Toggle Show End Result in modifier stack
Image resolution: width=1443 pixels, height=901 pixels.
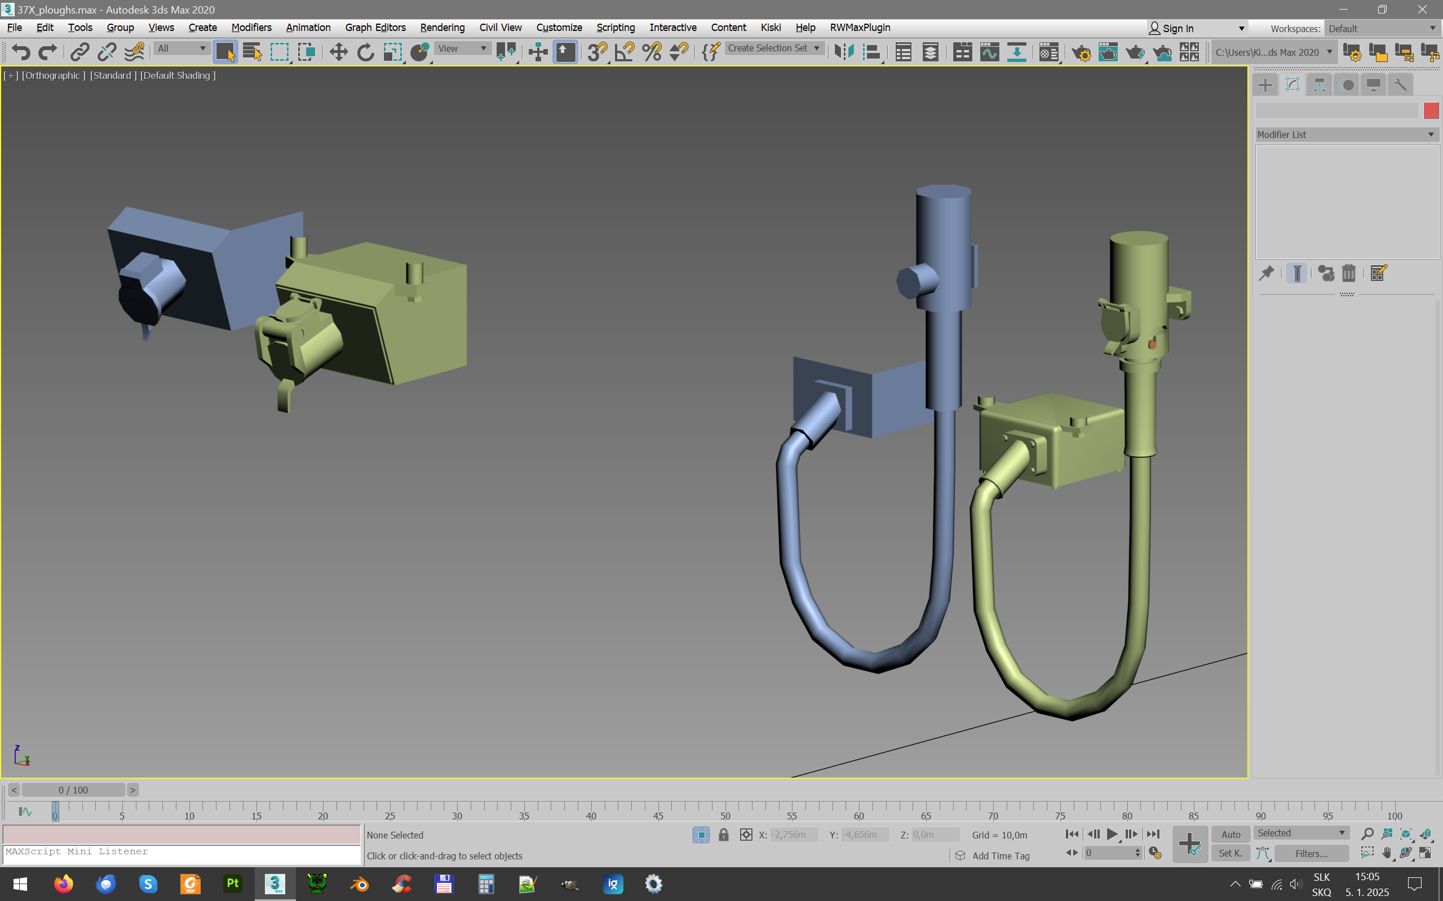(x=1297, y=274)
